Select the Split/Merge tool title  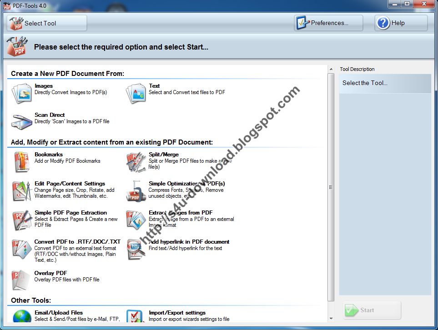tap(164, 155)
